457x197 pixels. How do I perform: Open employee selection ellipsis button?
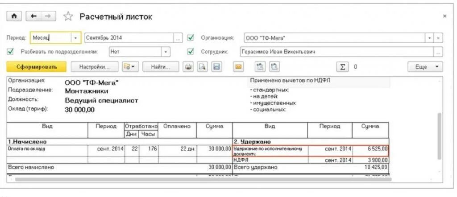tap(438, 52)
